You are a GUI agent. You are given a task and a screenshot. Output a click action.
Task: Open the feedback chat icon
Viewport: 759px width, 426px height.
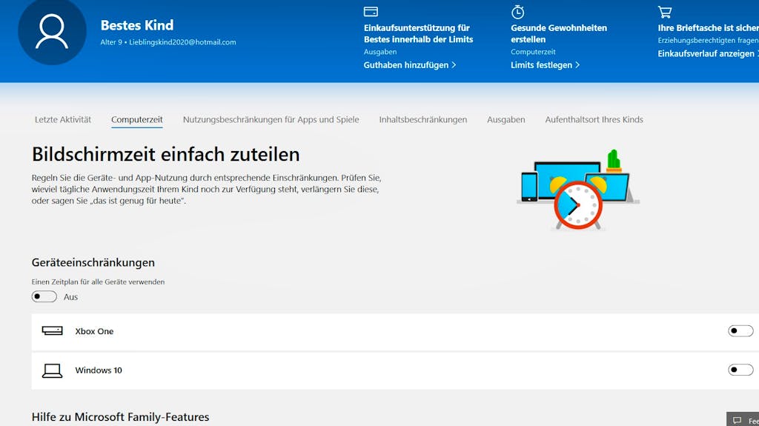(x=737, y=420)
